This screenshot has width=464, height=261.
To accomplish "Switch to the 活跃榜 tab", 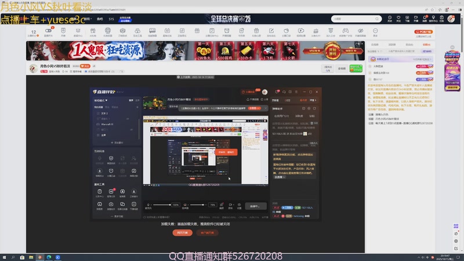I will (392, 45).
